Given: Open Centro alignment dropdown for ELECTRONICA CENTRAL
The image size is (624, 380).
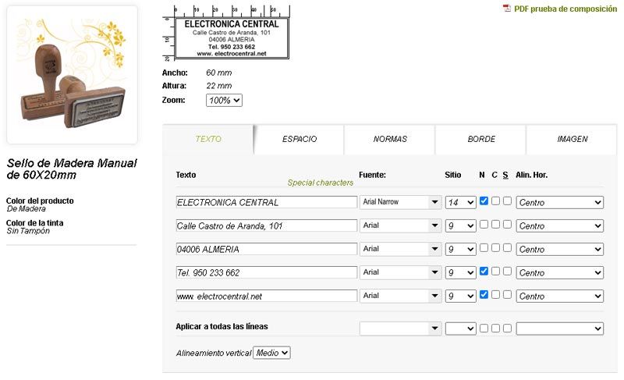Looking at the screenshot, I should pos(559,202).
